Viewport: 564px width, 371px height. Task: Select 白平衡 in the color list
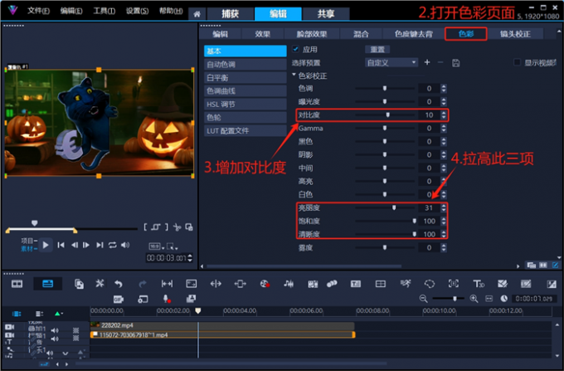pos(246,78)
